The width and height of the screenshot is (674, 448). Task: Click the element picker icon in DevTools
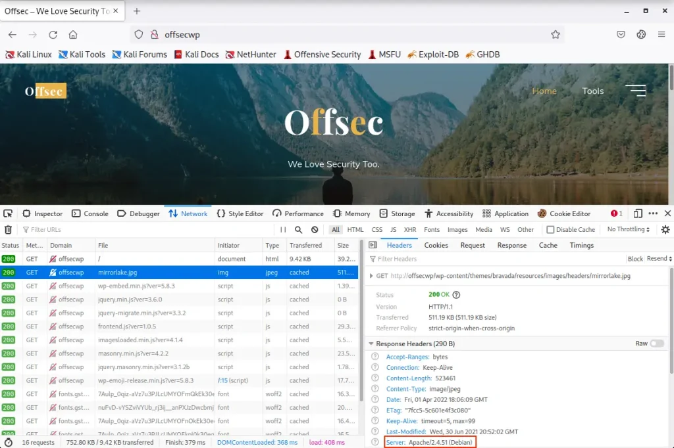click(x=8, y=213)
